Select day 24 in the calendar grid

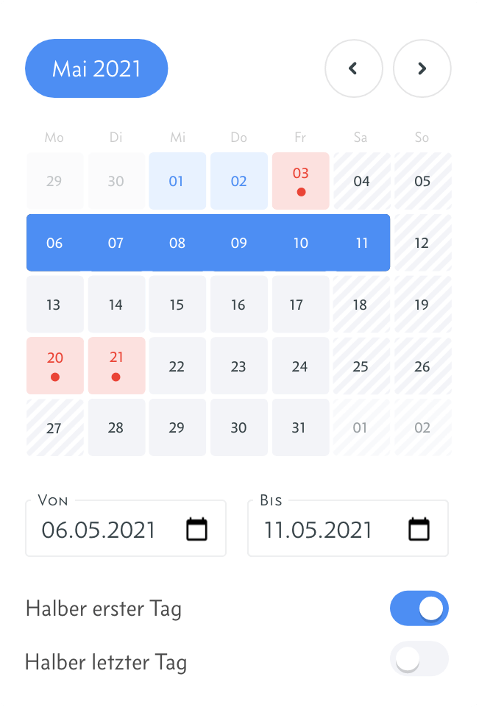tap(300, 366)
